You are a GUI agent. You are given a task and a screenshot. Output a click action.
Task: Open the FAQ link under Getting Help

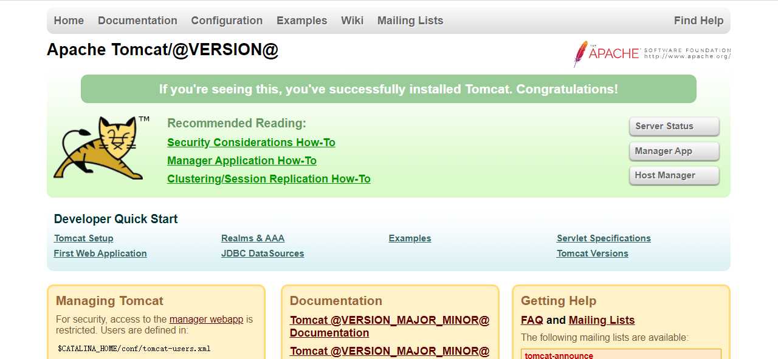point(532,320)
